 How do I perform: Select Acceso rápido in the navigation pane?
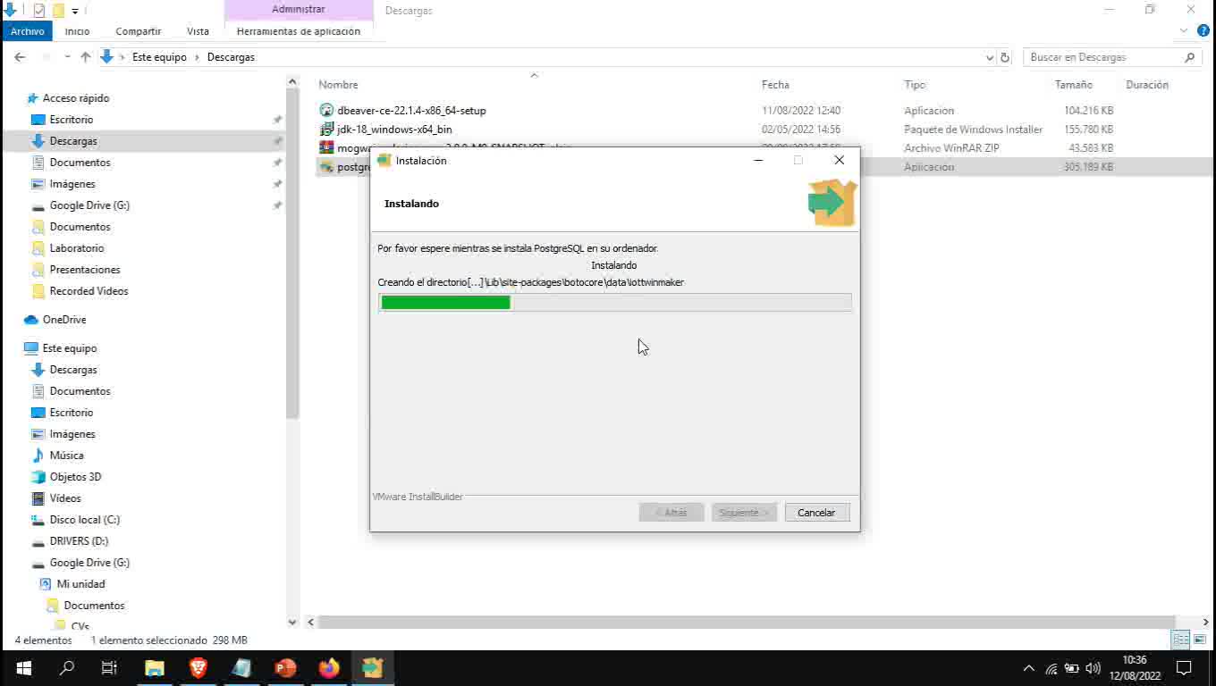click(x=76, y=98)
